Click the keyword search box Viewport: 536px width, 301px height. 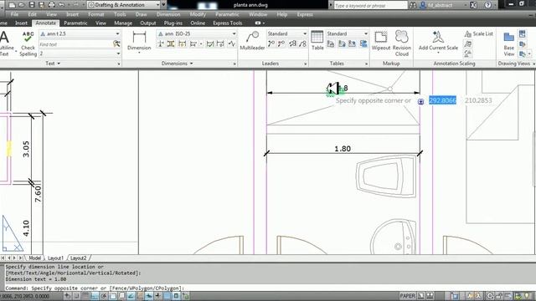[370, 5]
